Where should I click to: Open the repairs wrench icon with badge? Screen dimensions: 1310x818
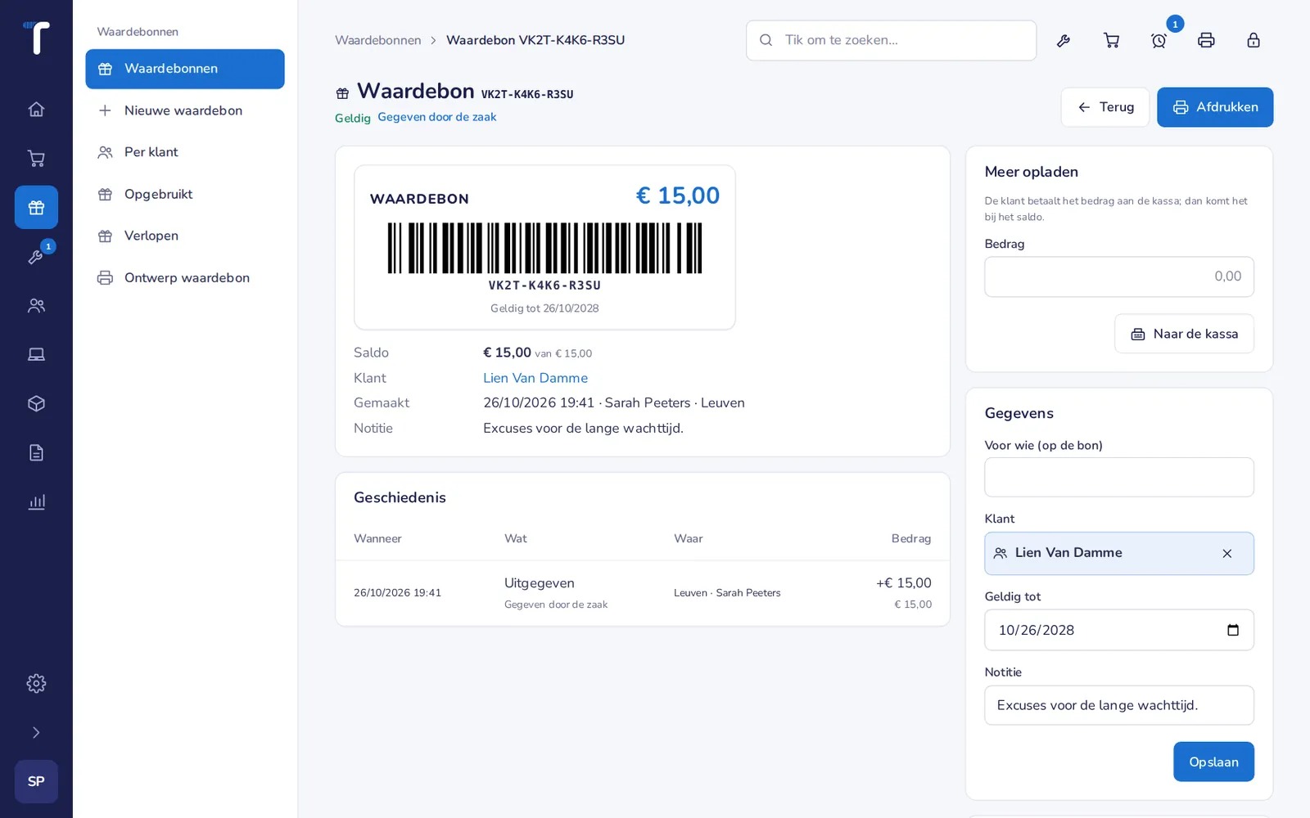coord(36,256)
